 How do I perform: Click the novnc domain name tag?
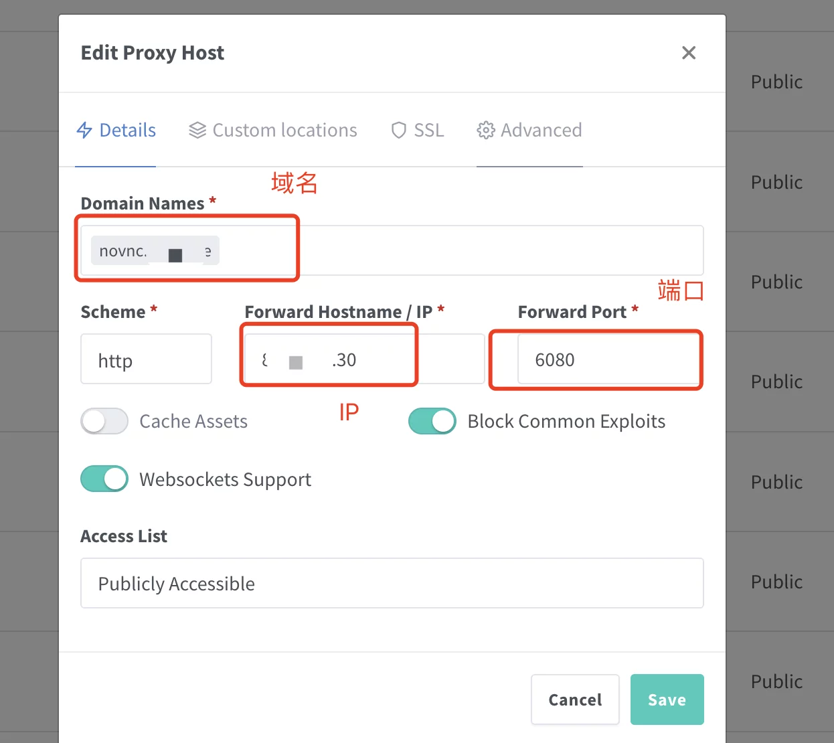pyautogui.click(x=155, y=251)
